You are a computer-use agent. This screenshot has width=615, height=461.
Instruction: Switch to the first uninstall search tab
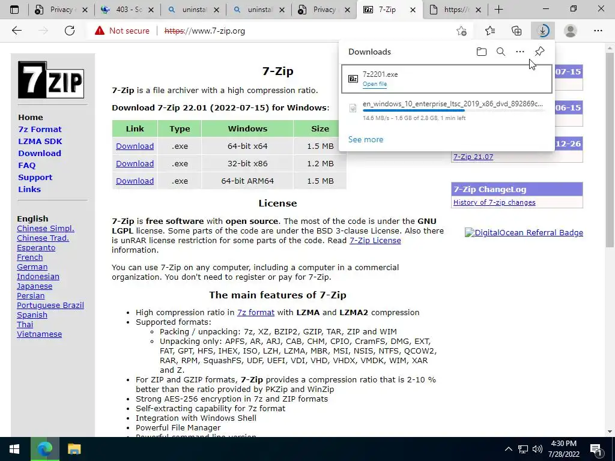coord(193,10)
